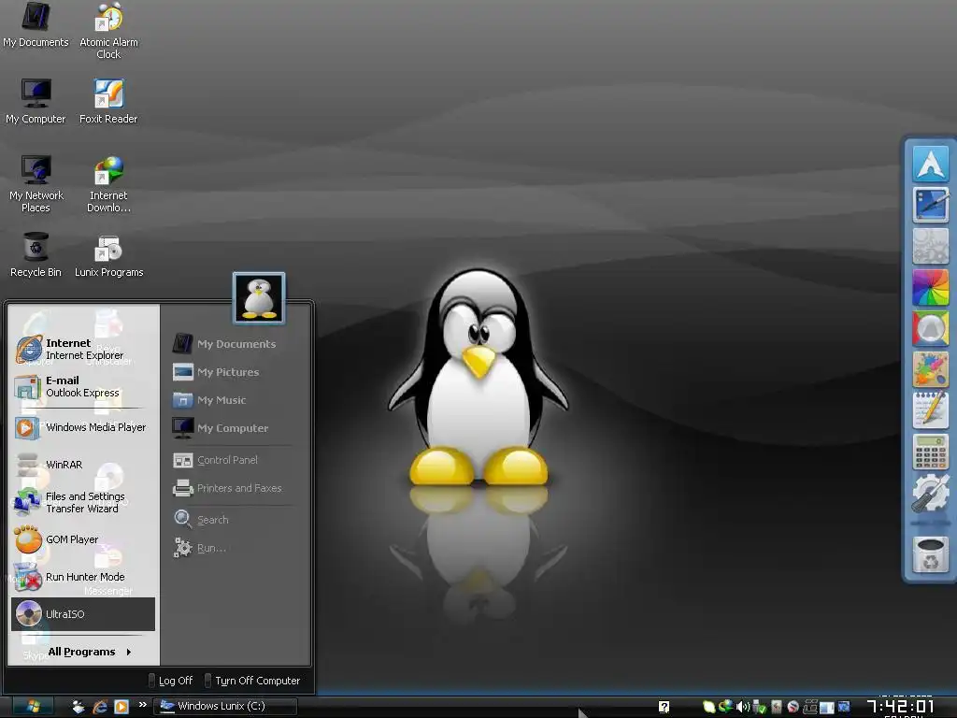The width and height of the screenshot is (957, 718).
Task: Click the Show Desktop quick launch icon
Action: click(79, 707)
